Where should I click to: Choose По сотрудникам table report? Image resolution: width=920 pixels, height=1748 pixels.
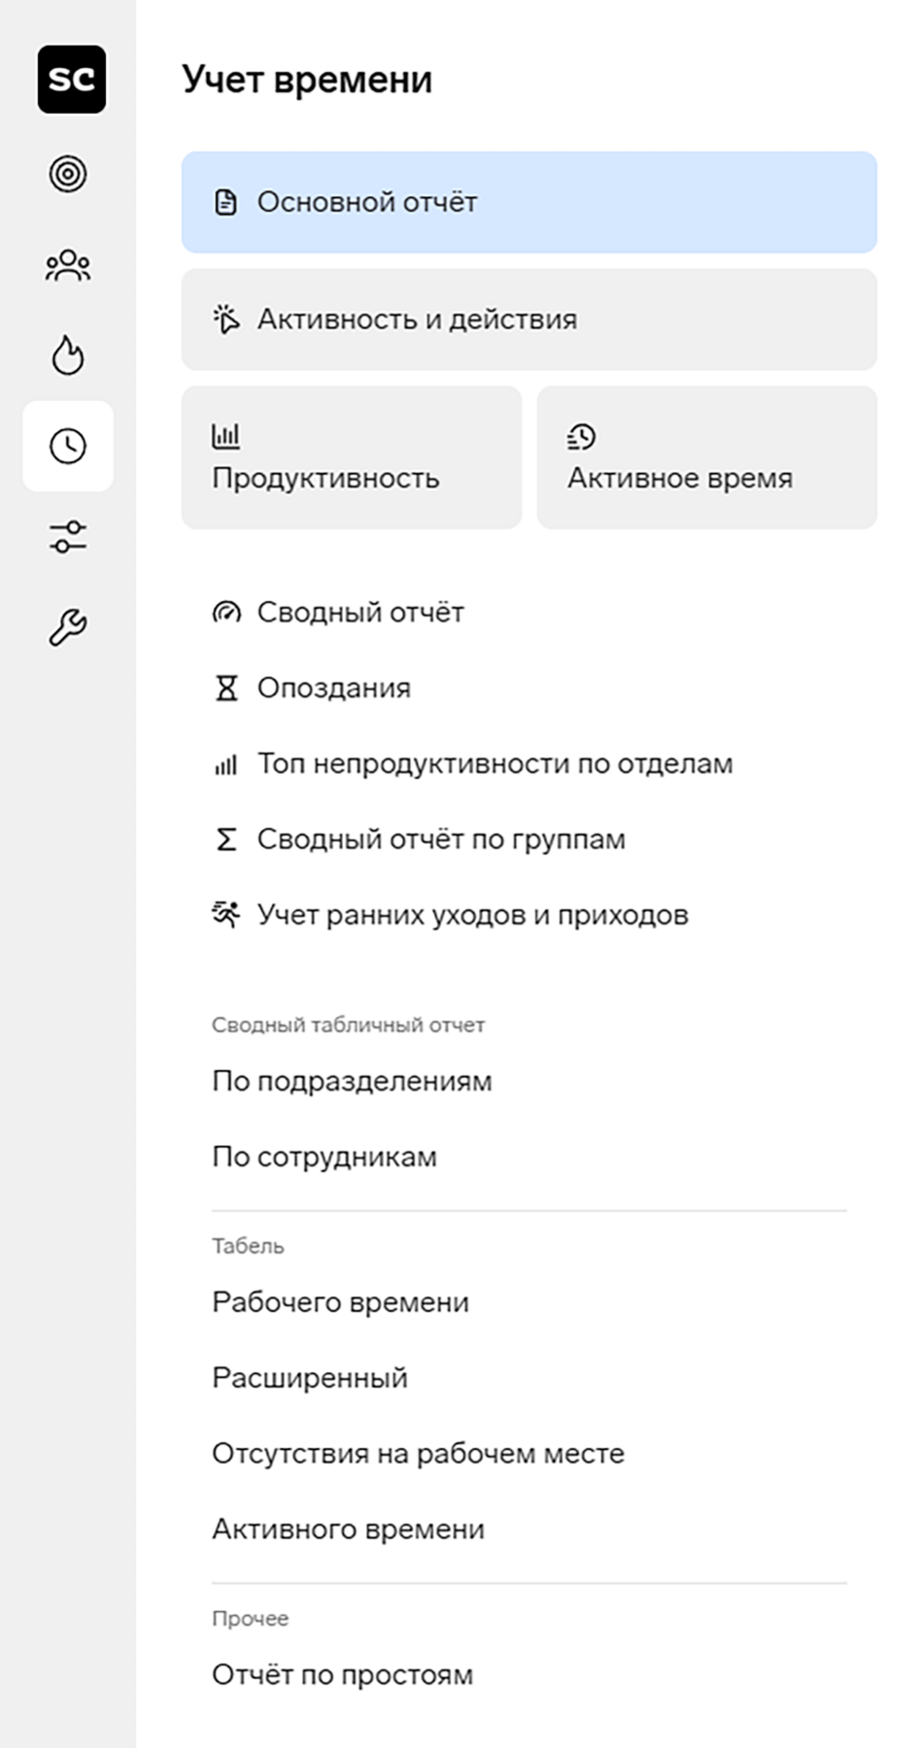(x=324, y=1157)
